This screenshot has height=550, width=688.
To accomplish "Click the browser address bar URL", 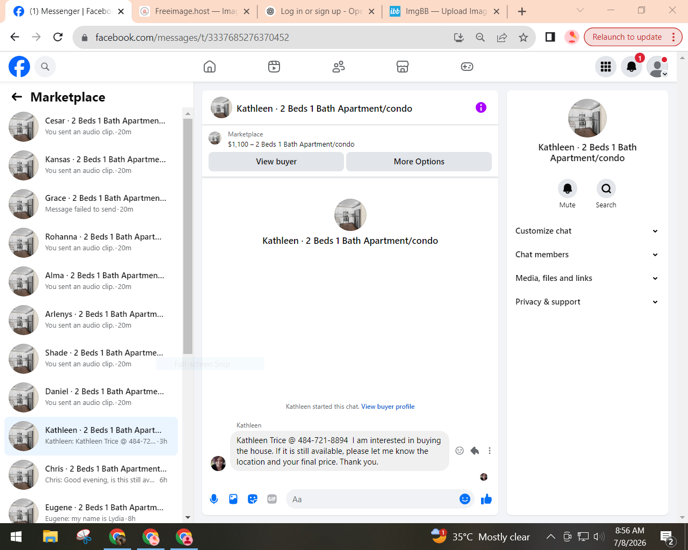I will coord(192,37).
